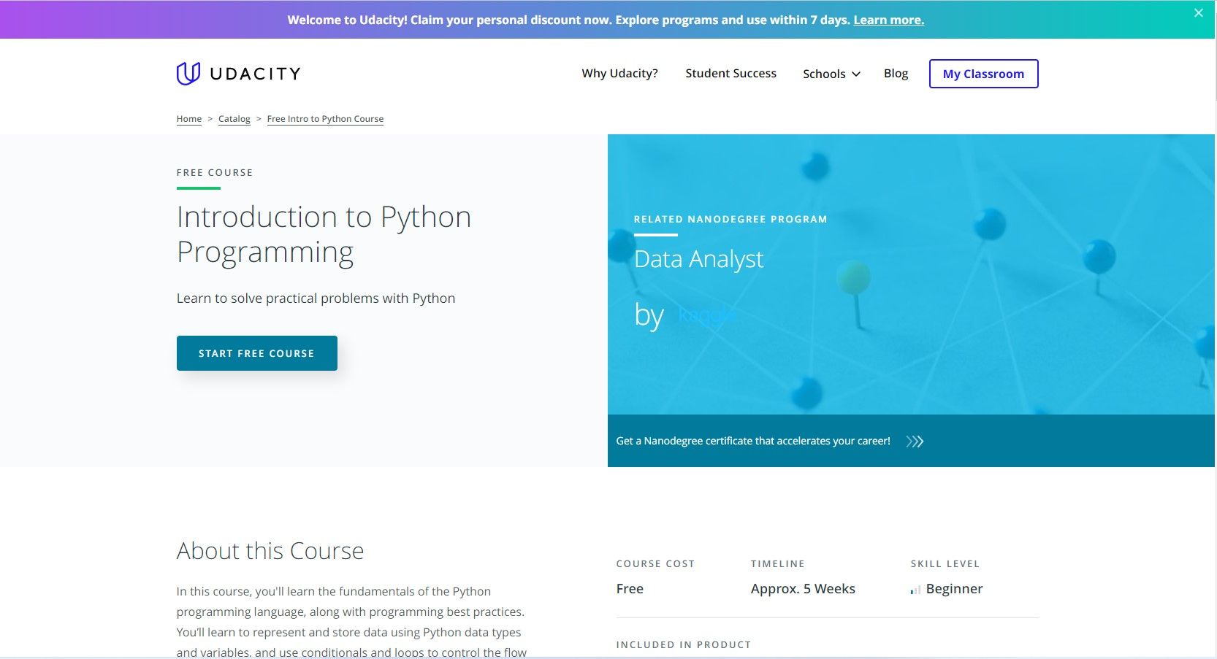The width and height of the screenshot is (1217, 659).
Task: Go to the Home breadcrumb
Action: [188, 118]
